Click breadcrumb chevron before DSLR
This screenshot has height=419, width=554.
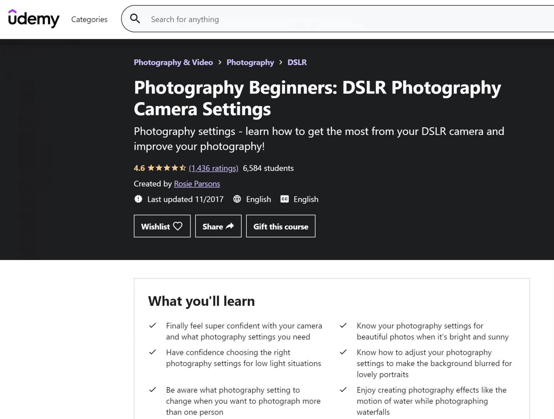point(281,62)
